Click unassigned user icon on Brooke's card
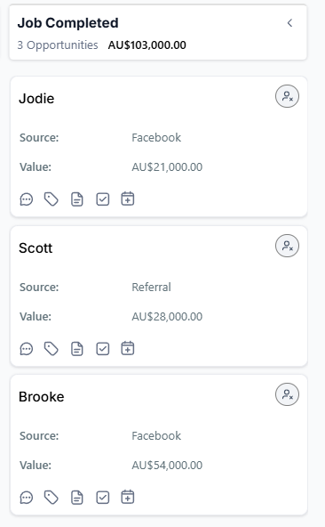The height and width of the screenshot is (527, 325). [x=287, y=394]
